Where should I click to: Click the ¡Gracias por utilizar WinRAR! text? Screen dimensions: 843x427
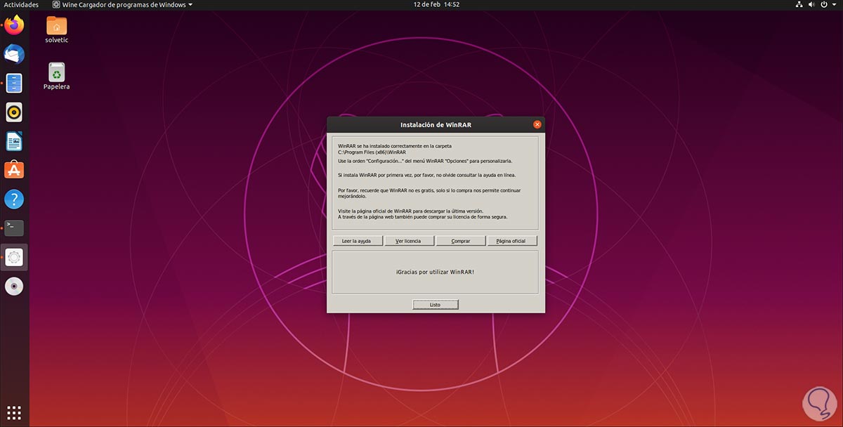pos(435,272)
